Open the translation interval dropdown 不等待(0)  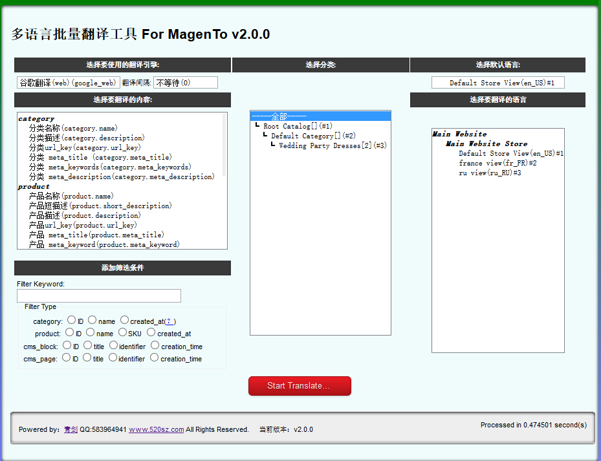pos(186,82)
